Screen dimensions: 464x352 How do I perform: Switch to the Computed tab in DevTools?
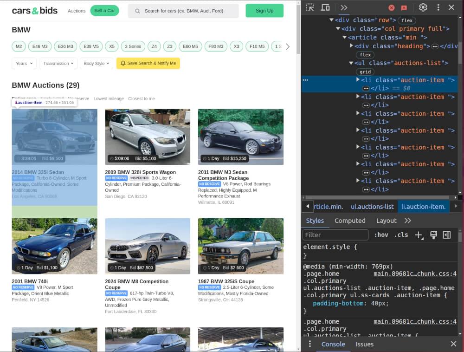click(x=350, y=221)
